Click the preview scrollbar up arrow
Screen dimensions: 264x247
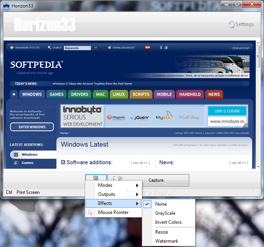(258, 43)
